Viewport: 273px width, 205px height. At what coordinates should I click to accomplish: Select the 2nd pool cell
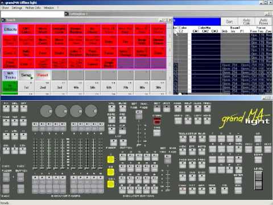click(43, 87)
